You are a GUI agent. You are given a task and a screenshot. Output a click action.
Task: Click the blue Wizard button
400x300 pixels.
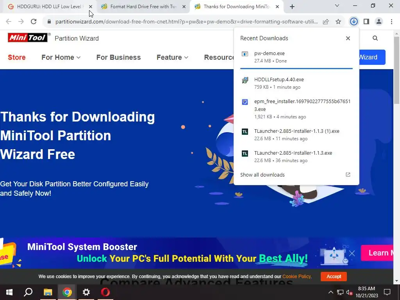tap(372, 57)
